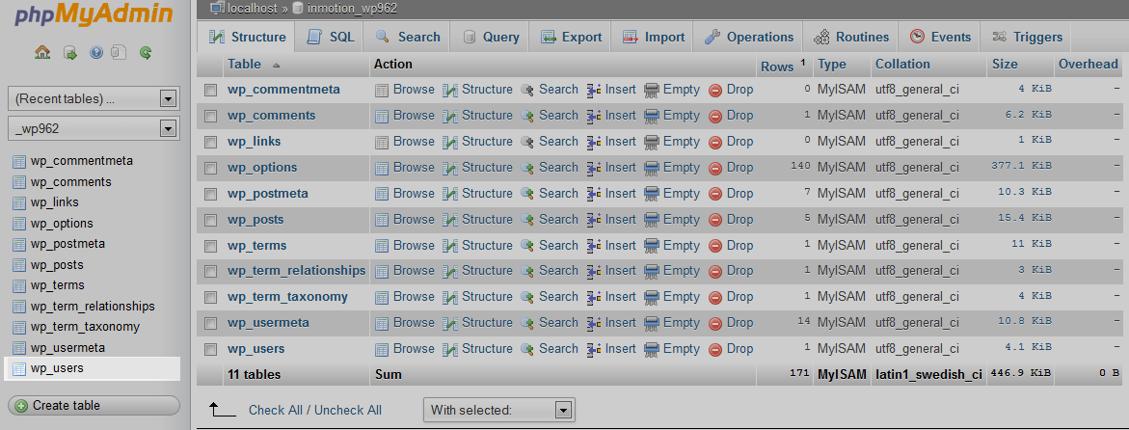Screen dimensions: 1129x430
Task: Click the Check All link
Action: click(276, 411)
